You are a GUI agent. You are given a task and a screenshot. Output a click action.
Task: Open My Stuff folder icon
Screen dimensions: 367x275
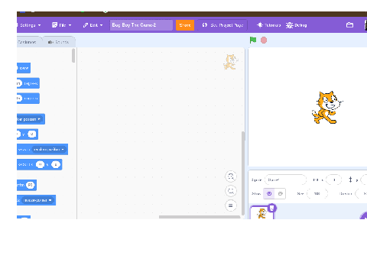(x=349, y=25)
